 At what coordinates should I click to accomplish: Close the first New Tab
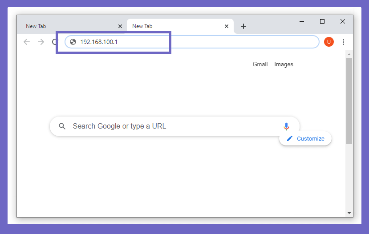120,26
